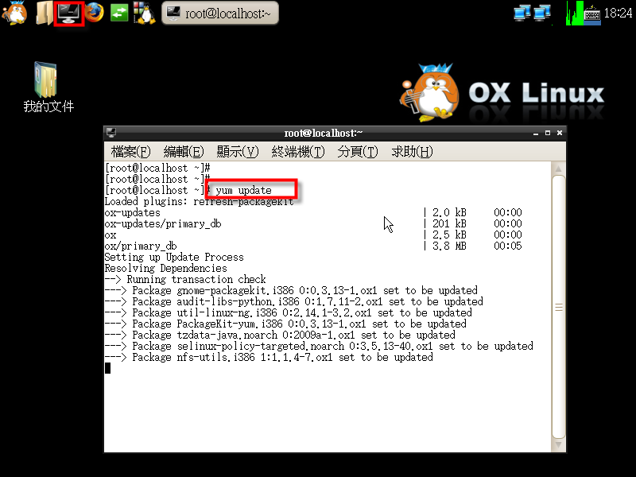The image size is (636, 477).
Task: Launch the Firefox web browser
Action: (95, 13)
